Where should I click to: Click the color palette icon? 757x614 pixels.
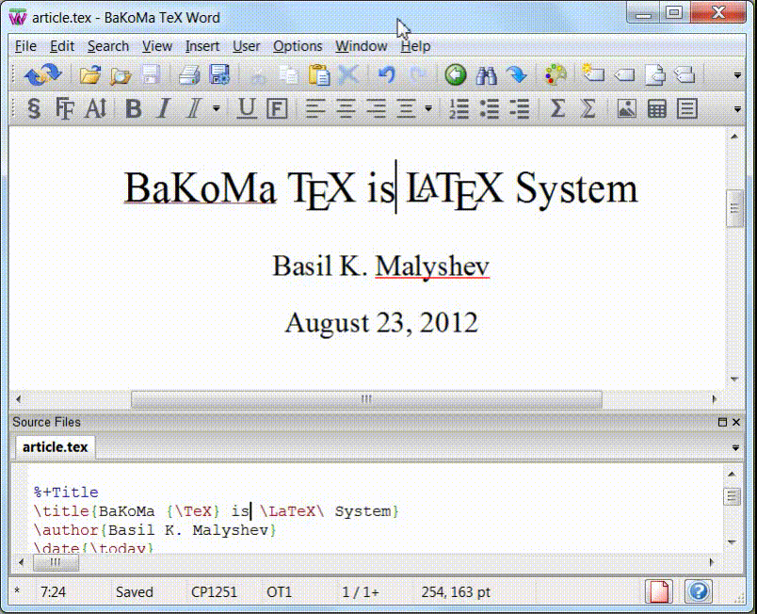tap(556, 74)
